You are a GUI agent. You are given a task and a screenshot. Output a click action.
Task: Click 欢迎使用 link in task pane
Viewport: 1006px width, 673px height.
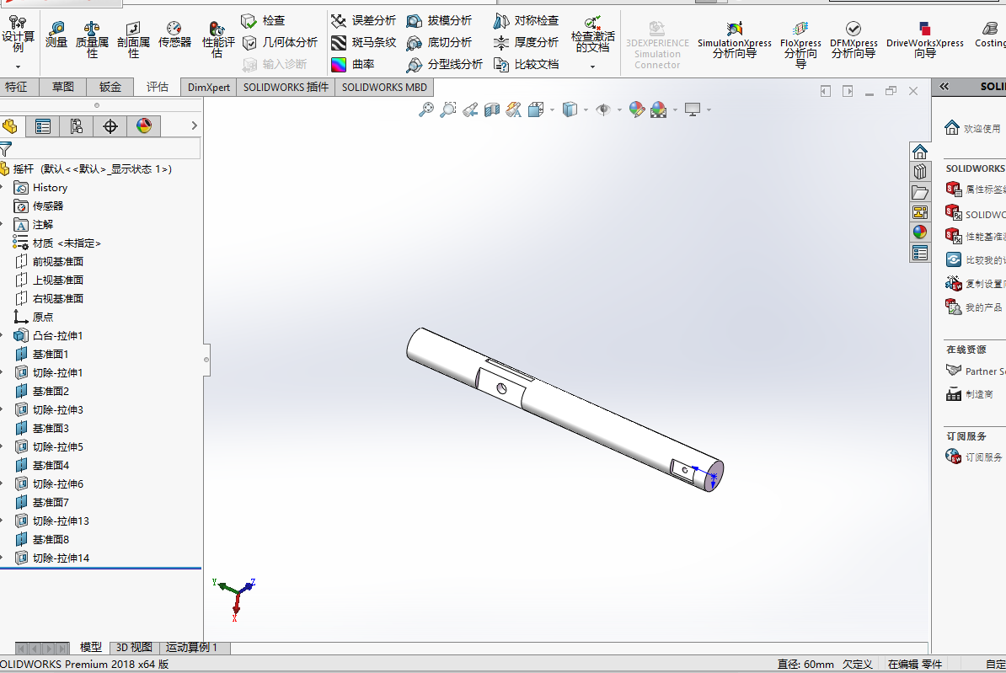[x=982, y=128]
